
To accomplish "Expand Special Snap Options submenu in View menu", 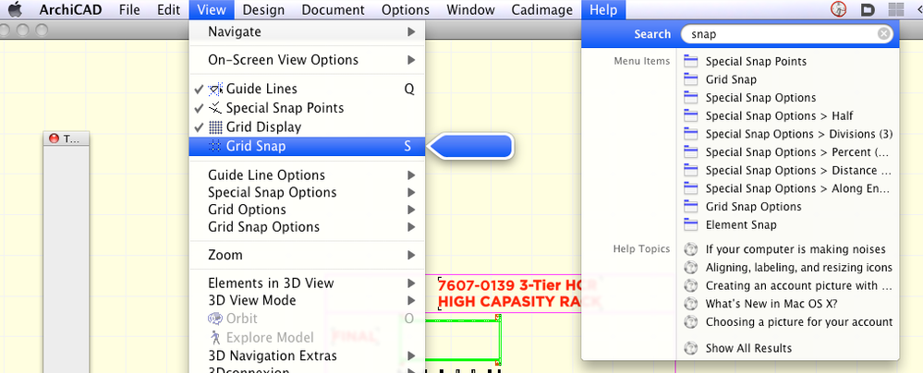I will [x=307, y=192].
